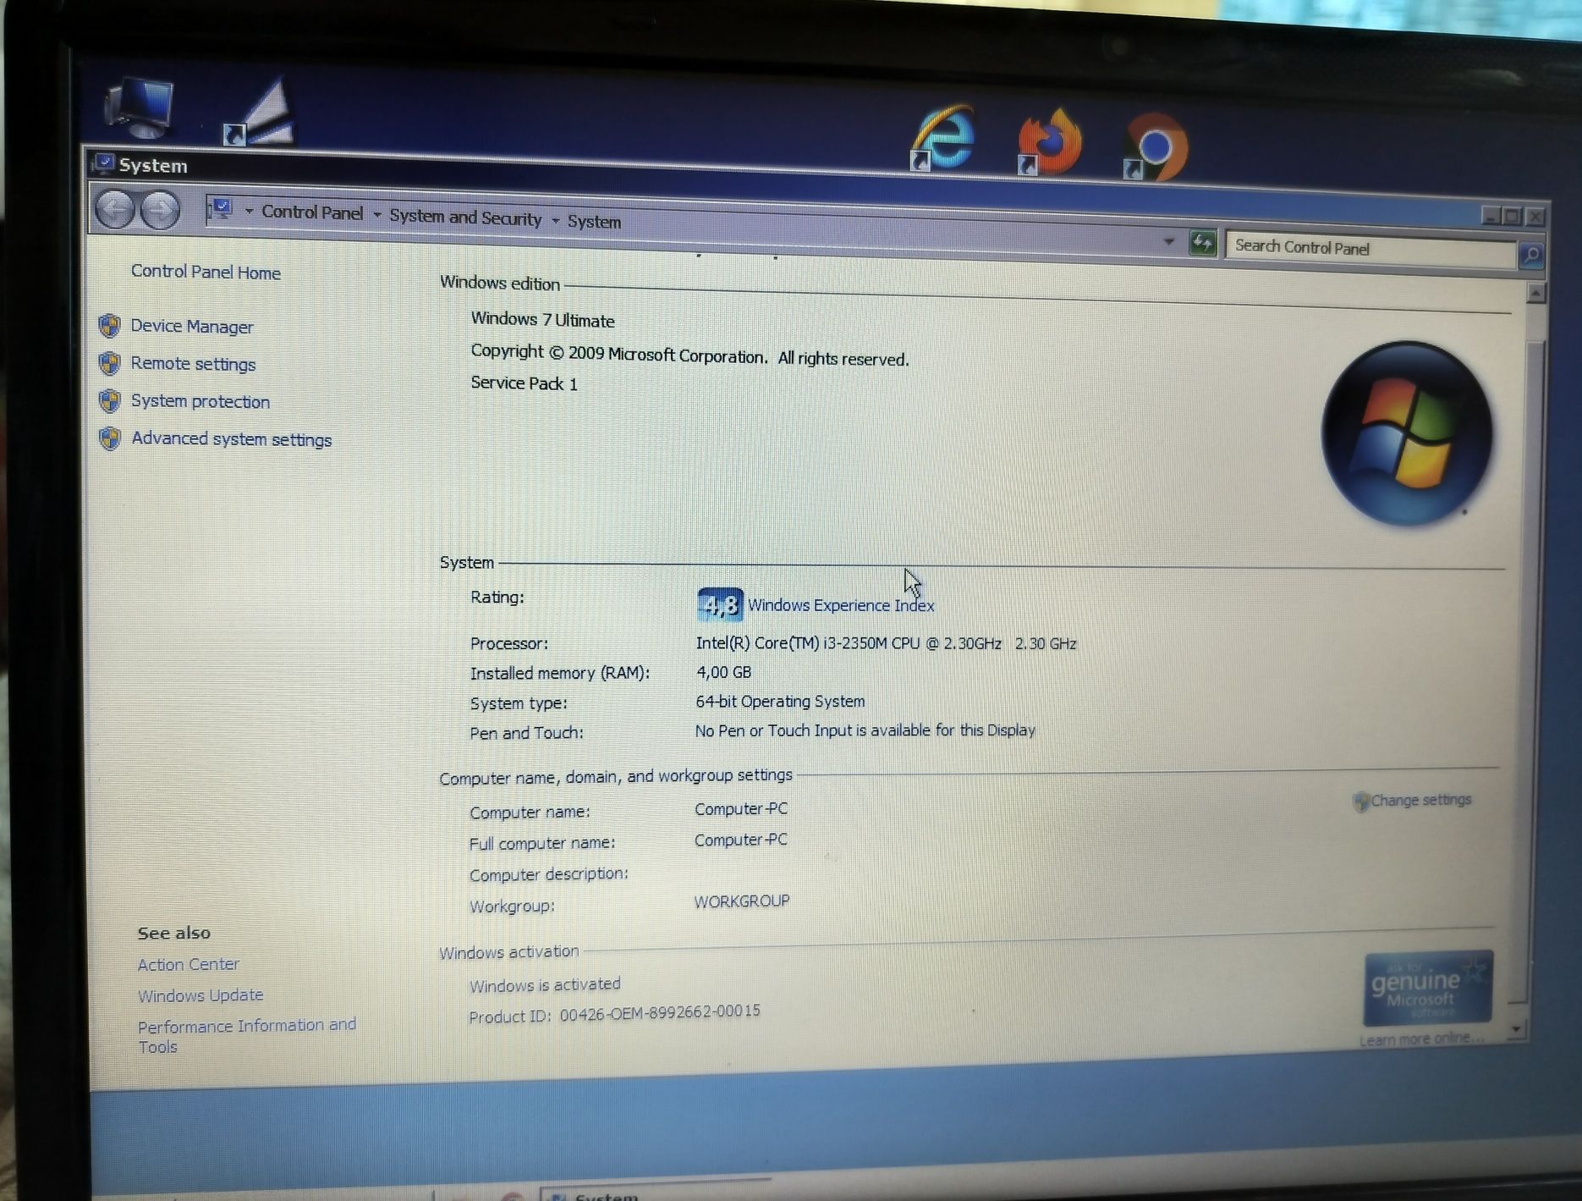
Task: Open the Internet Explorer desktop shortcut
Action: pos(943,138)
